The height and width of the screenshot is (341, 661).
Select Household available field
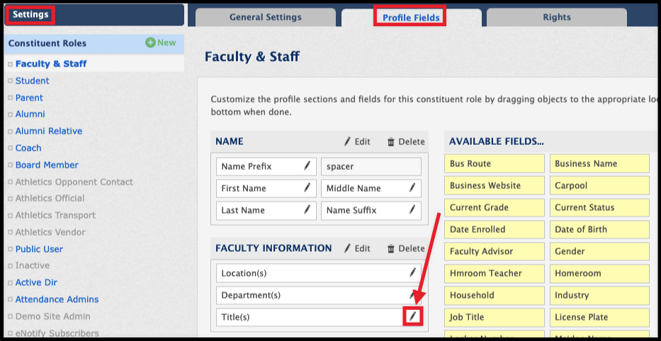(x=494, y=295)
